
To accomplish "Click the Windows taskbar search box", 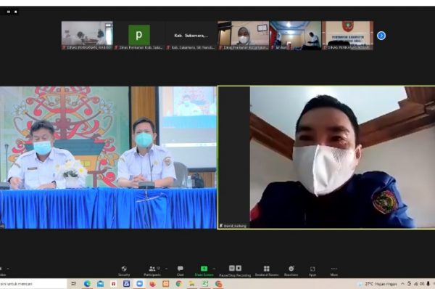I will point(33,284).
